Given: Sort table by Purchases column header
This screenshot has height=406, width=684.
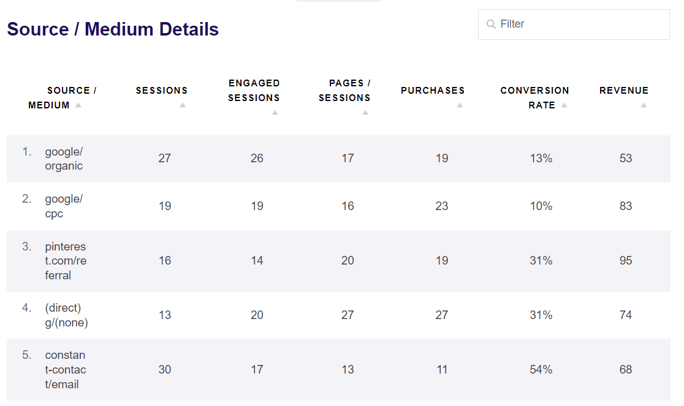Looking at the screenshot, I should pos(433,91).
